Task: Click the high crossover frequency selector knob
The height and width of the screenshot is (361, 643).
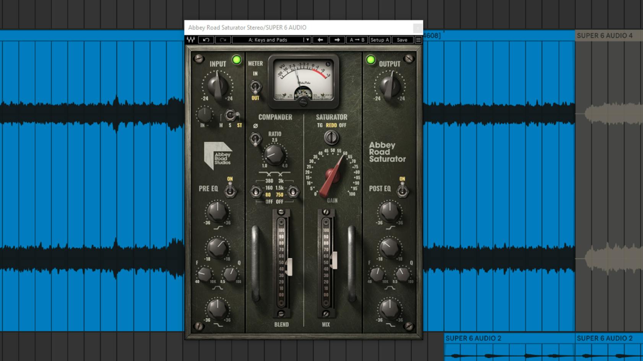Action: [293, 191]
